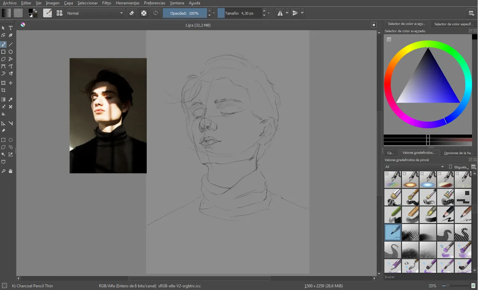This screenshot has width=478, height=290.
Task: Select the Polygon tool
Action: [x=3, y=59]
